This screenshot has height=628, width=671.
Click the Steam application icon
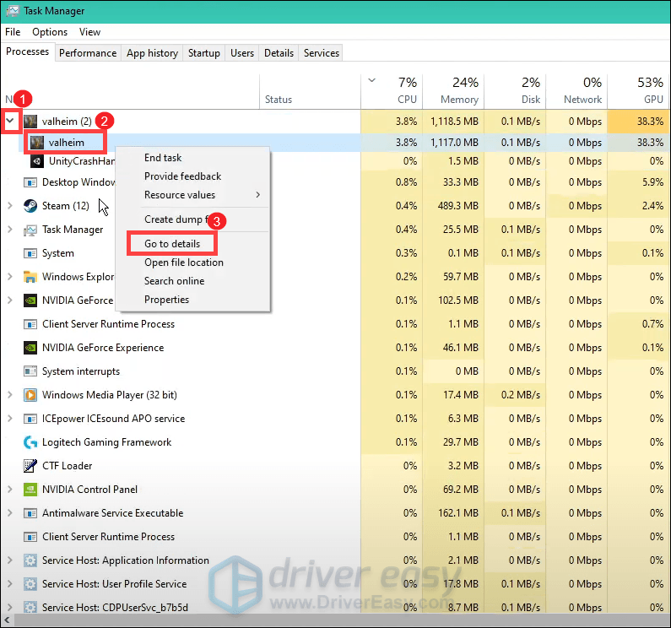pyautogui.click(x=30, y=206)
